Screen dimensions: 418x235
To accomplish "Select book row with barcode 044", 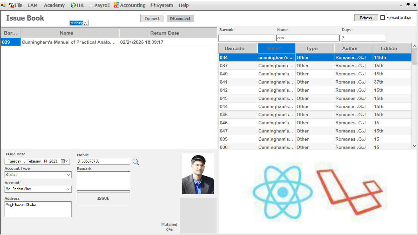I will tap(315, 106).
